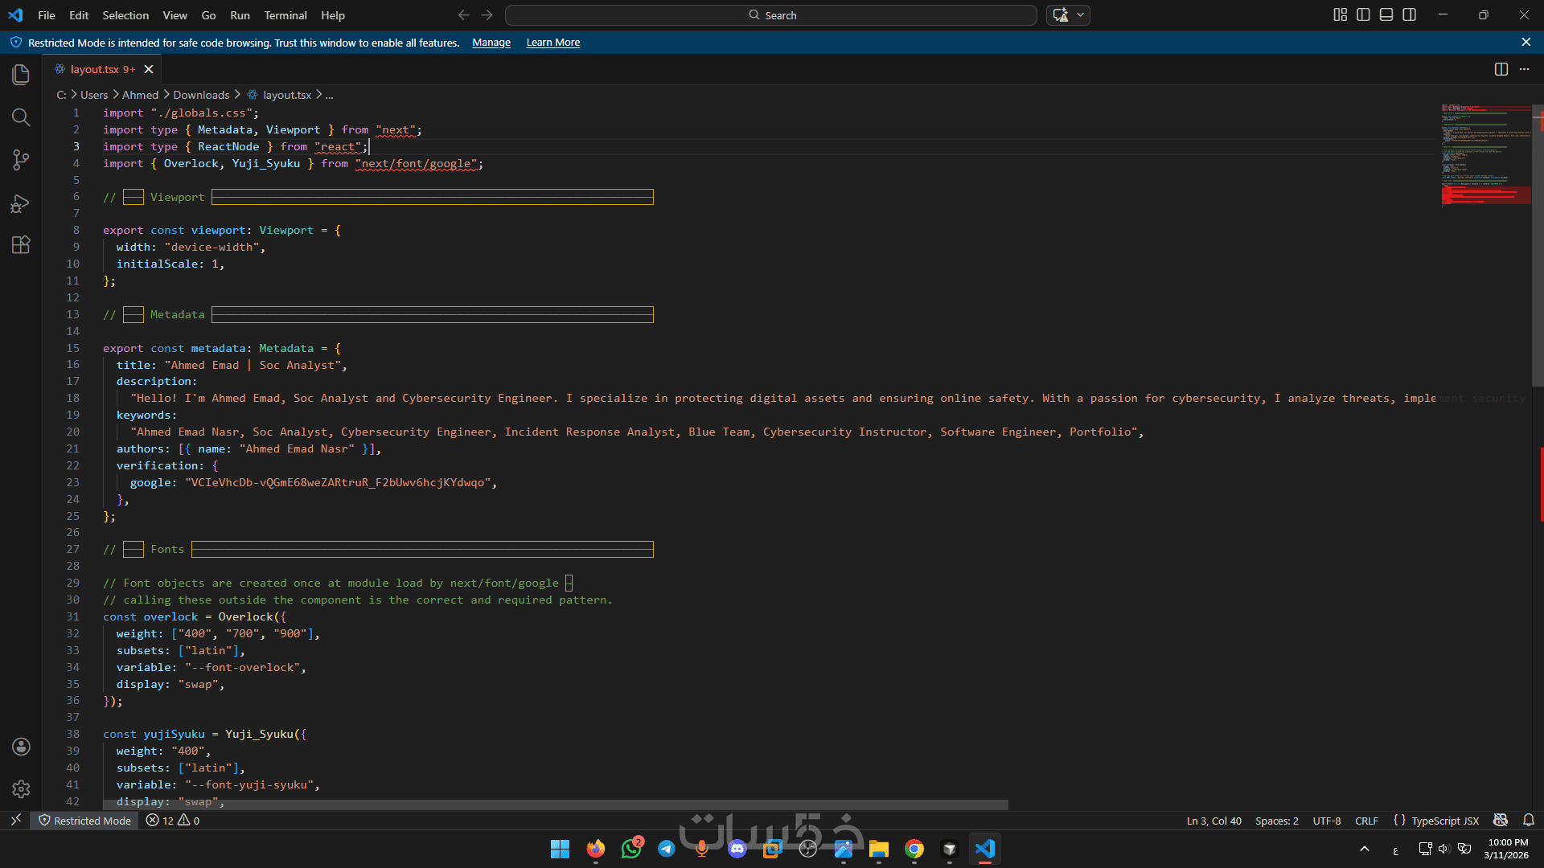Screen dimensions: 1544x868
Task: Open the Manage gear icon
Action: (x=21, y=789)
